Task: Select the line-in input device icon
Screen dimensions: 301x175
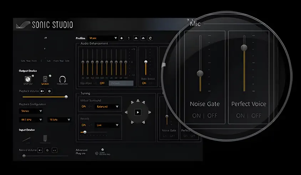Action: pyautogui.click(x=26, y=140)
